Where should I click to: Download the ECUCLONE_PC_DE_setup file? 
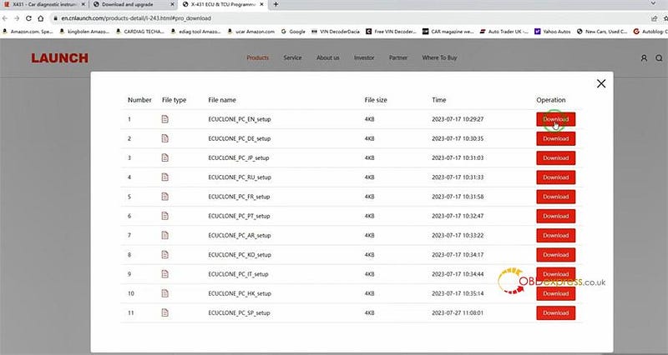click(x=555, y=138)
